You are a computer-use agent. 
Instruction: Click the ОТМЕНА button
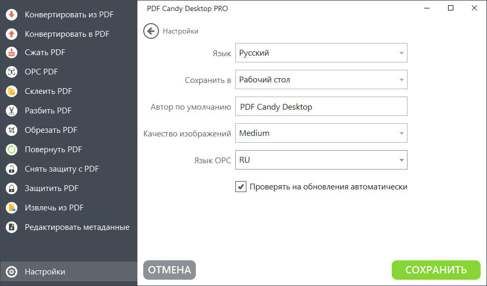tap(170, 270)
